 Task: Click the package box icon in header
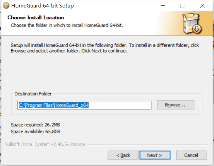(x=192, y=23)
